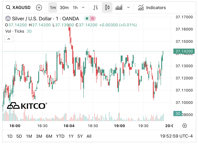
Task: Click the 37.16000 price scale label
Action: tap(184, 29)
